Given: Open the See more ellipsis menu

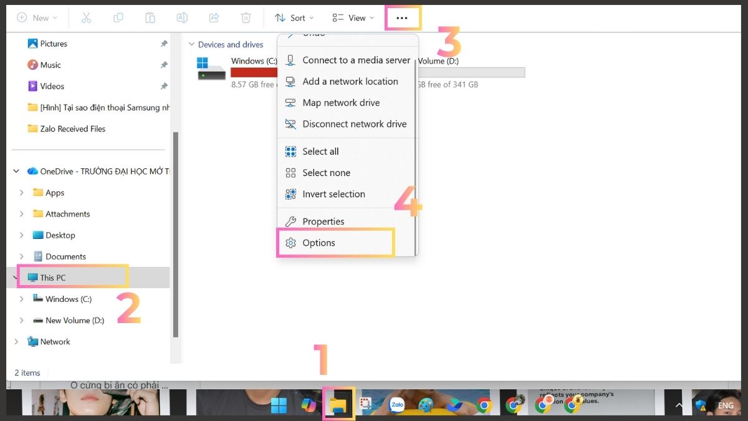Looking at the screenshot, I should click(x=403, y=17).
